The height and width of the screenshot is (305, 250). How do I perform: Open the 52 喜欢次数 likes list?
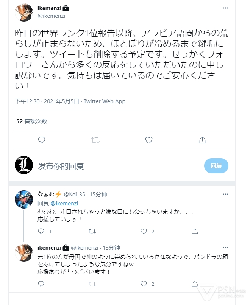32,121
